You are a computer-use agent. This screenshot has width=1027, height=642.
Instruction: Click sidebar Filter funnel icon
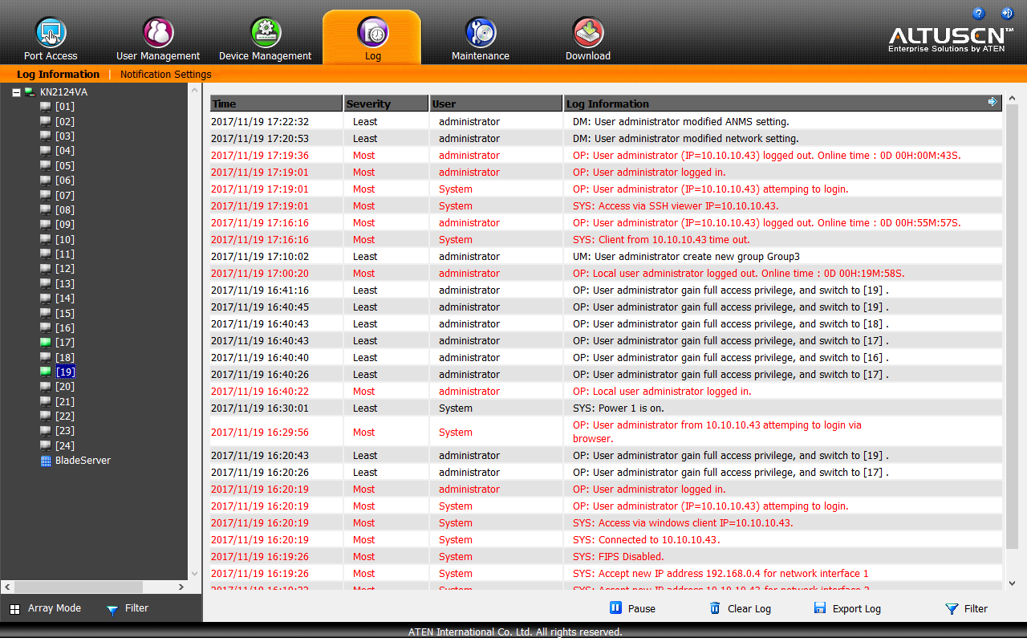coord(112,610)
